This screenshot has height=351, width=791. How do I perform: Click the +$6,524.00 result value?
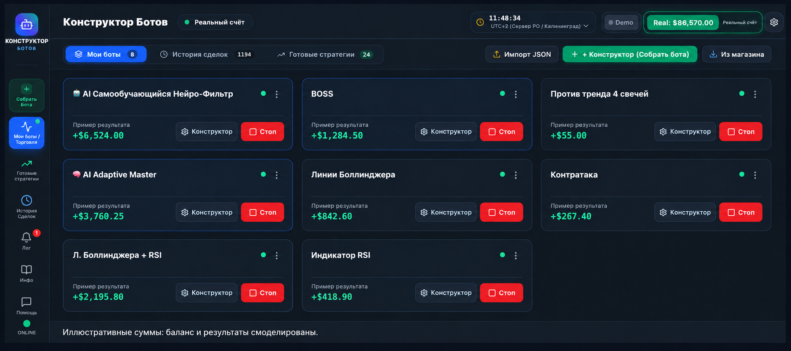98,136
